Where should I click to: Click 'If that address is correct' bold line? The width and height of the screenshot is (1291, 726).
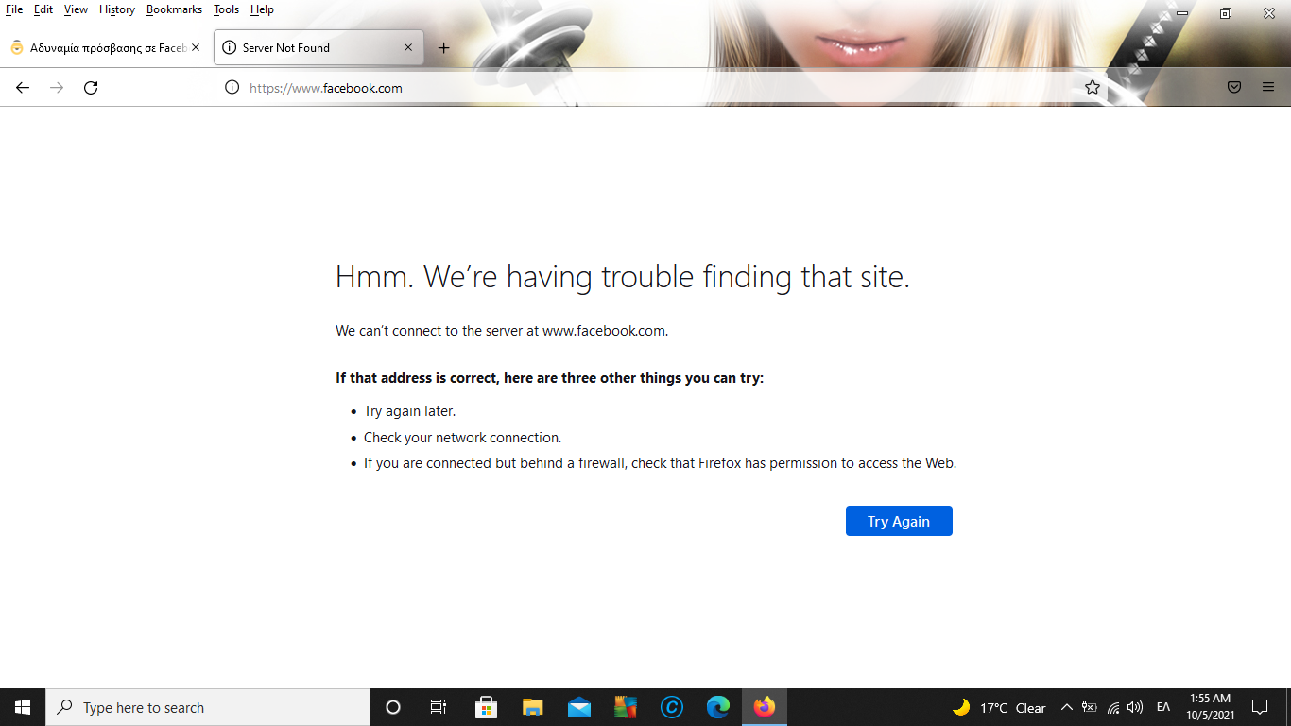coord(550,378)
